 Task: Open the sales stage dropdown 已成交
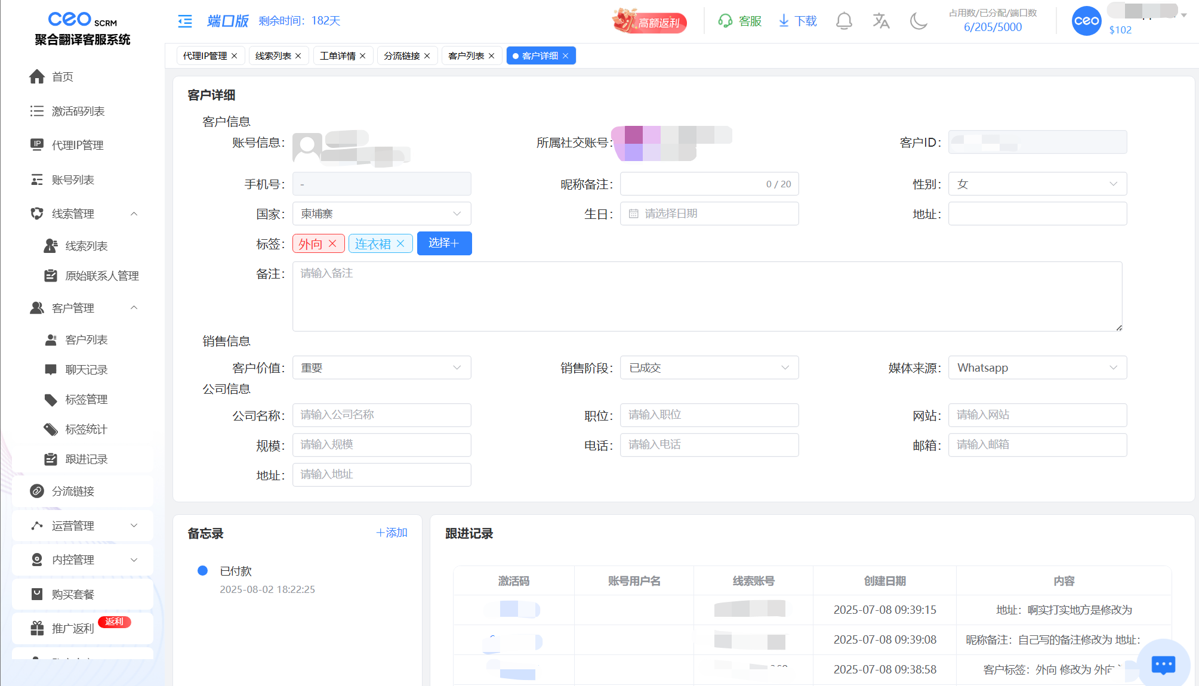point(709,368)
